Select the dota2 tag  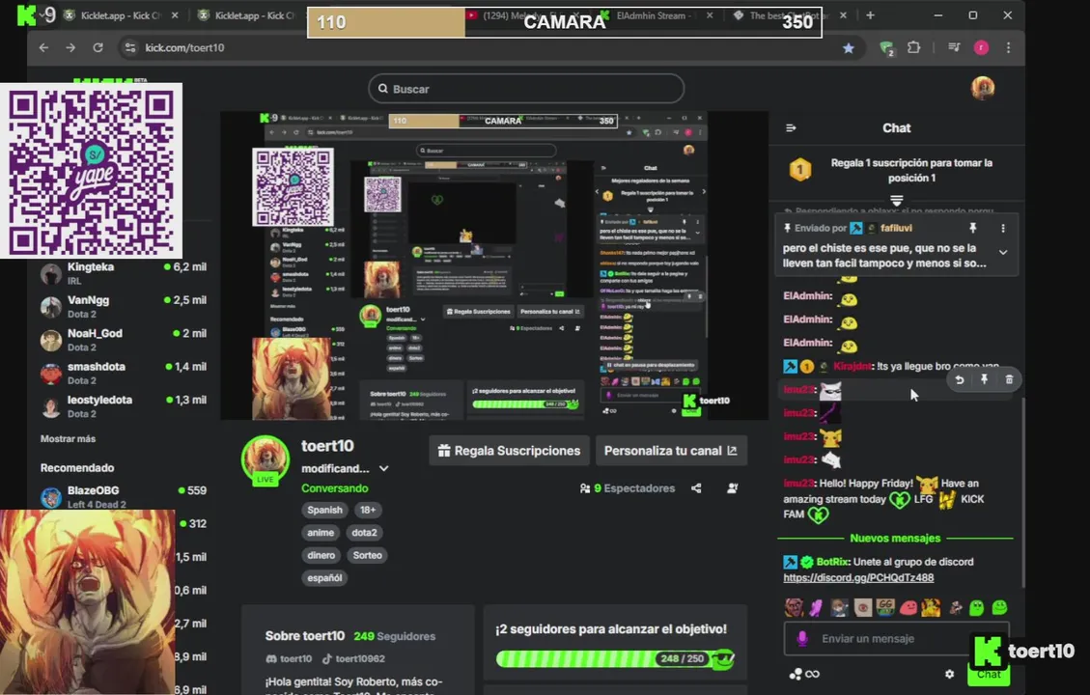(364, 533)
